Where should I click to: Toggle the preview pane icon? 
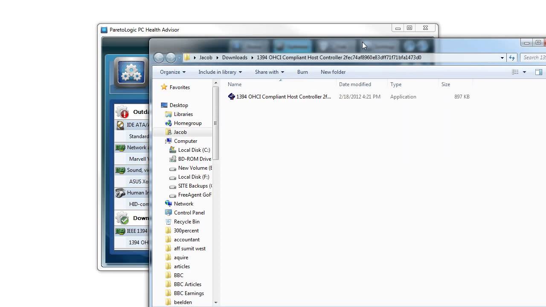(539, 72)
